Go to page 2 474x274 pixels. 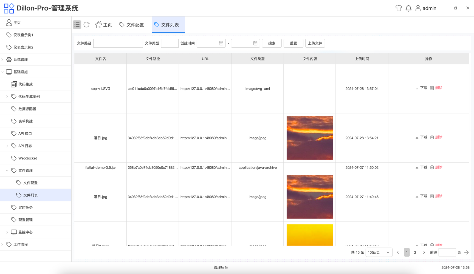[x=415, y=252]
